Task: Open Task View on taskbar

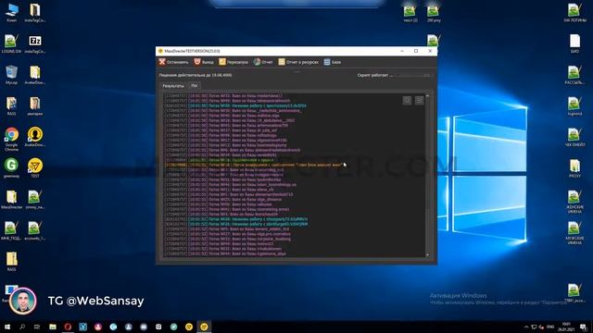Action: pyautogui.click(x=37, y=327)
